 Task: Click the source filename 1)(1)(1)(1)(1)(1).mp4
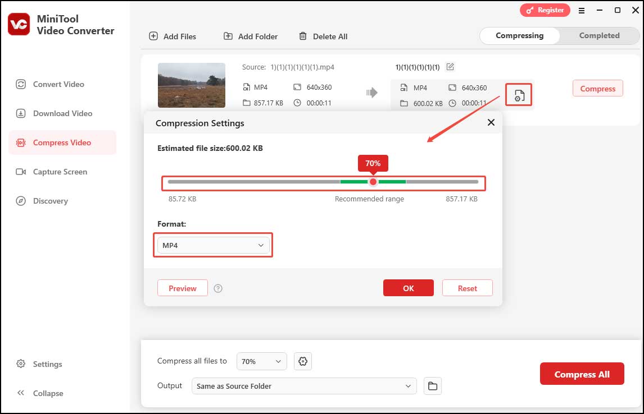pos(302,67)
